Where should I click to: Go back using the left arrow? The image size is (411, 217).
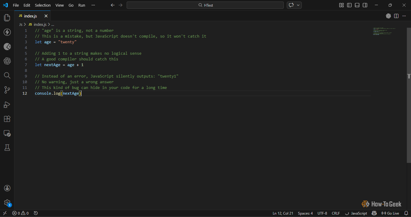tap(113, 5)
